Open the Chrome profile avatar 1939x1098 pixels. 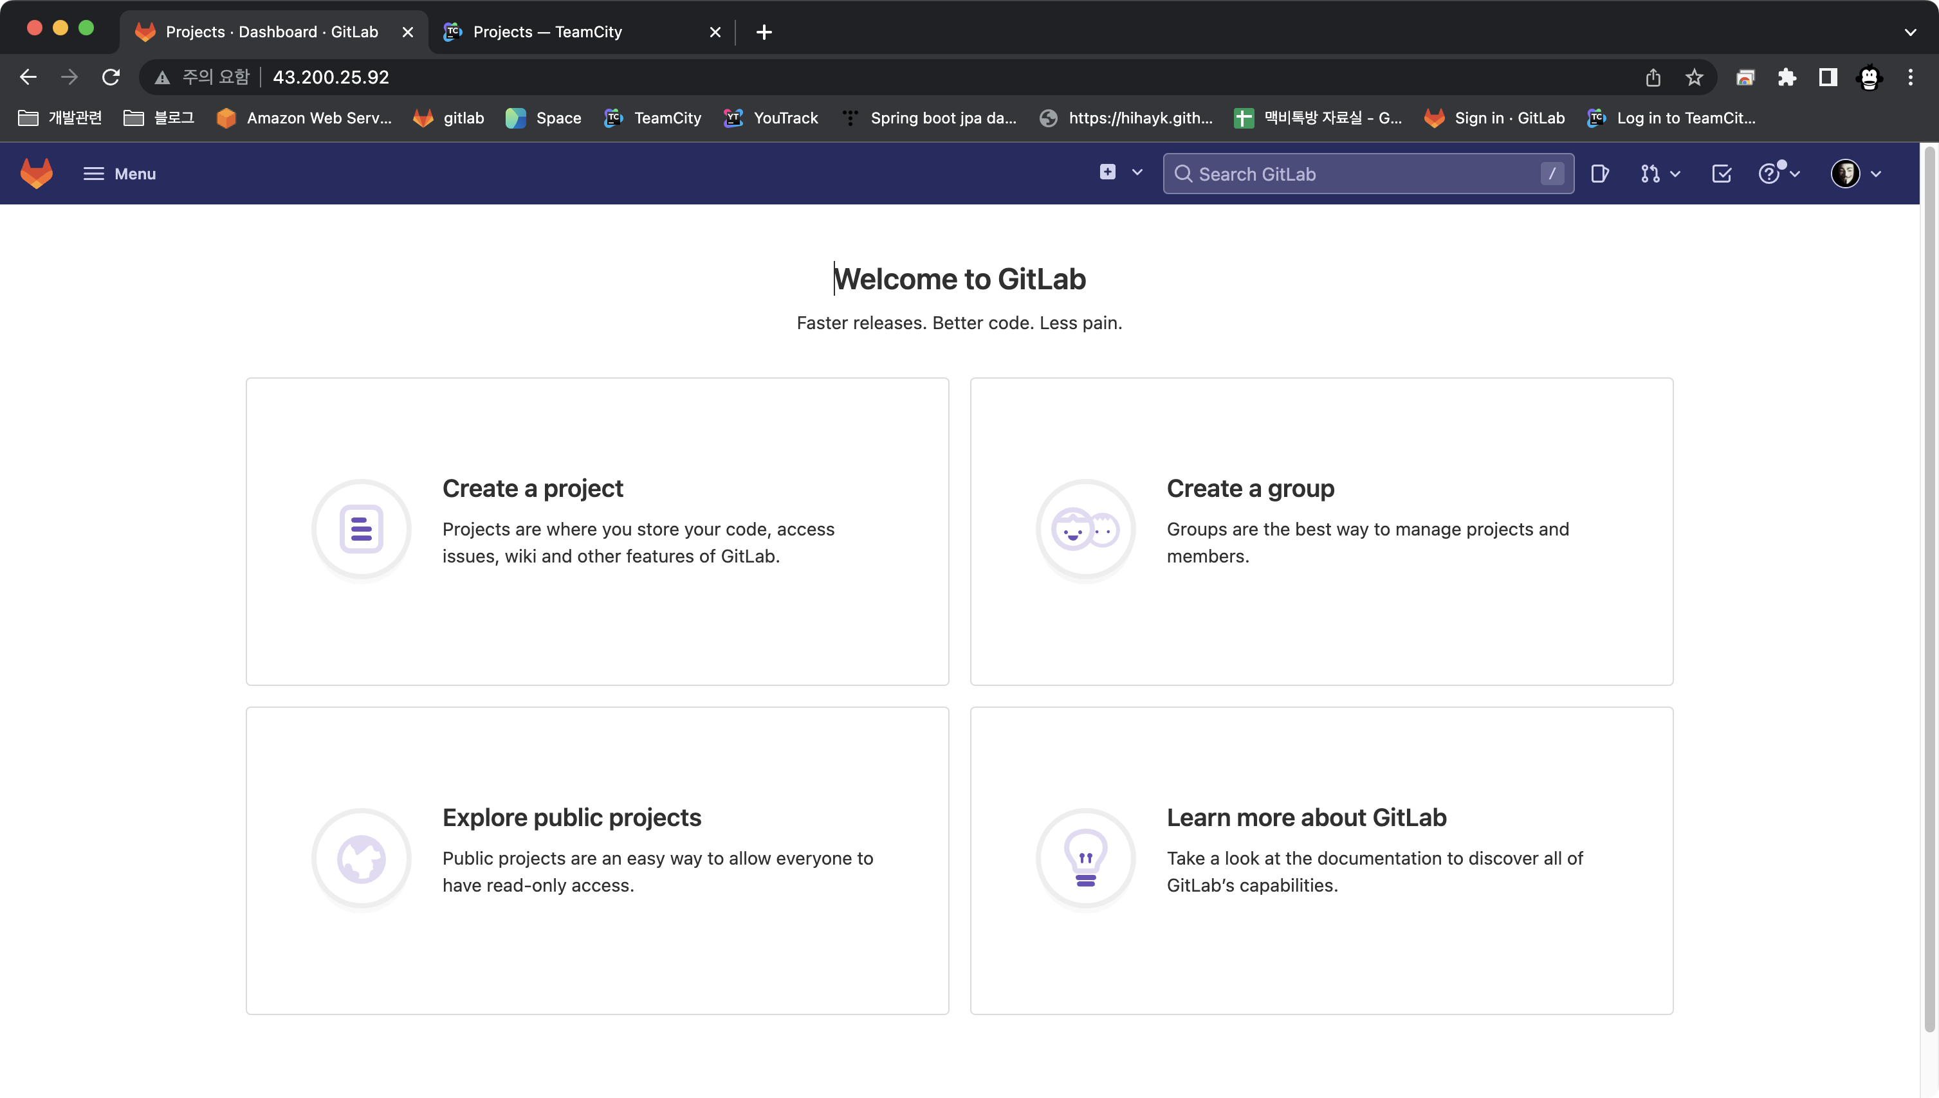(1869, 77)
